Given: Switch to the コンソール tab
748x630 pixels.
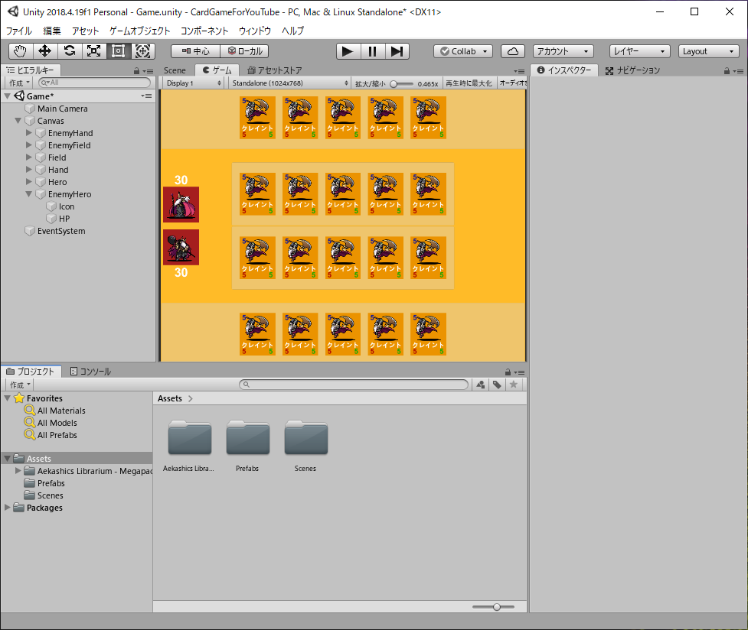Looking at the screenshot, I should point(90,372).
